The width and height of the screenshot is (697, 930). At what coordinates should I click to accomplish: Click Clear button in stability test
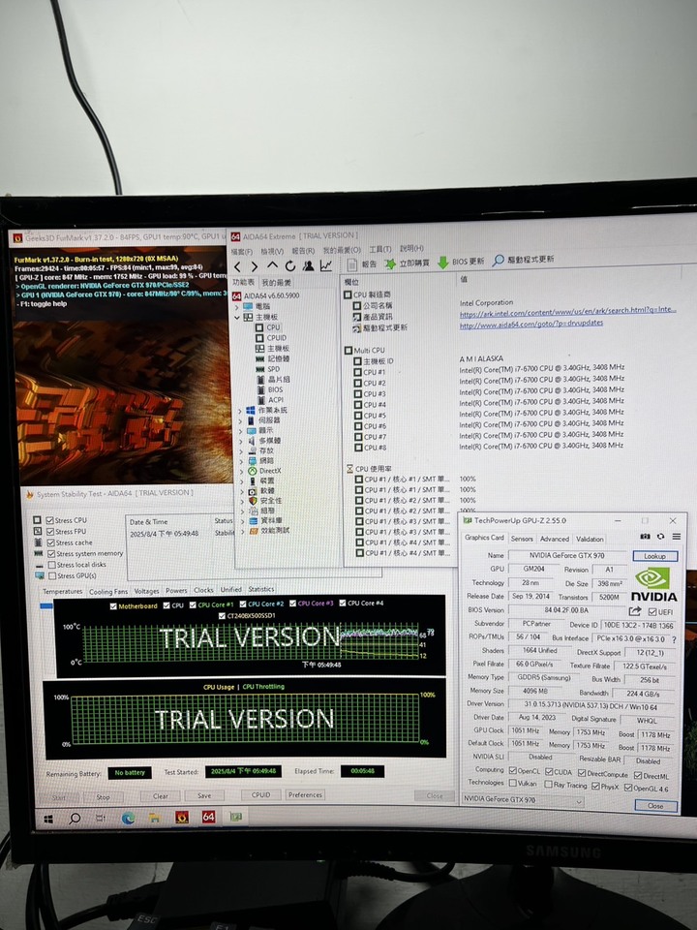click(x=160, y=796)
